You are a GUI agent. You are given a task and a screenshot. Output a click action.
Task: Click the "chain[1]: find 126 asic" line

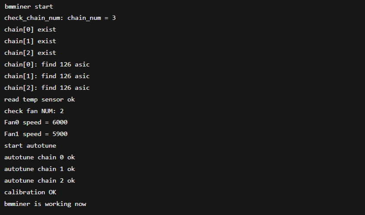point(47,76)
